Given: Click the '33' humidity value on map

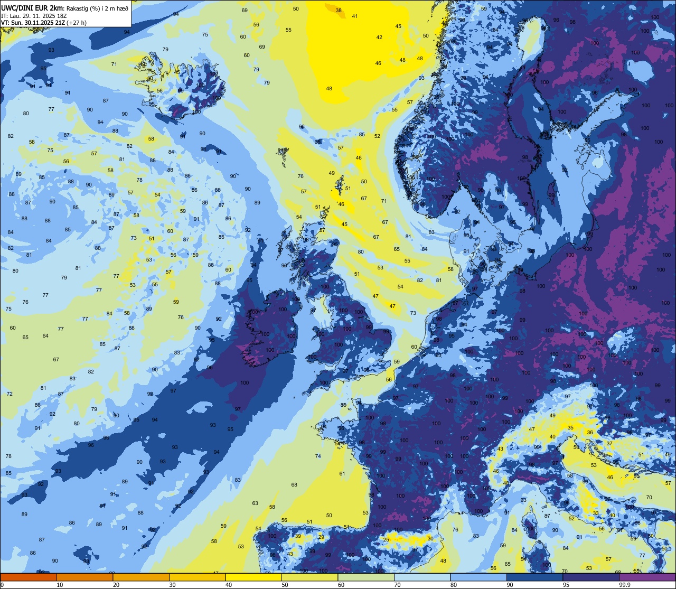Looking at the screenshot, I should [596, 513].
